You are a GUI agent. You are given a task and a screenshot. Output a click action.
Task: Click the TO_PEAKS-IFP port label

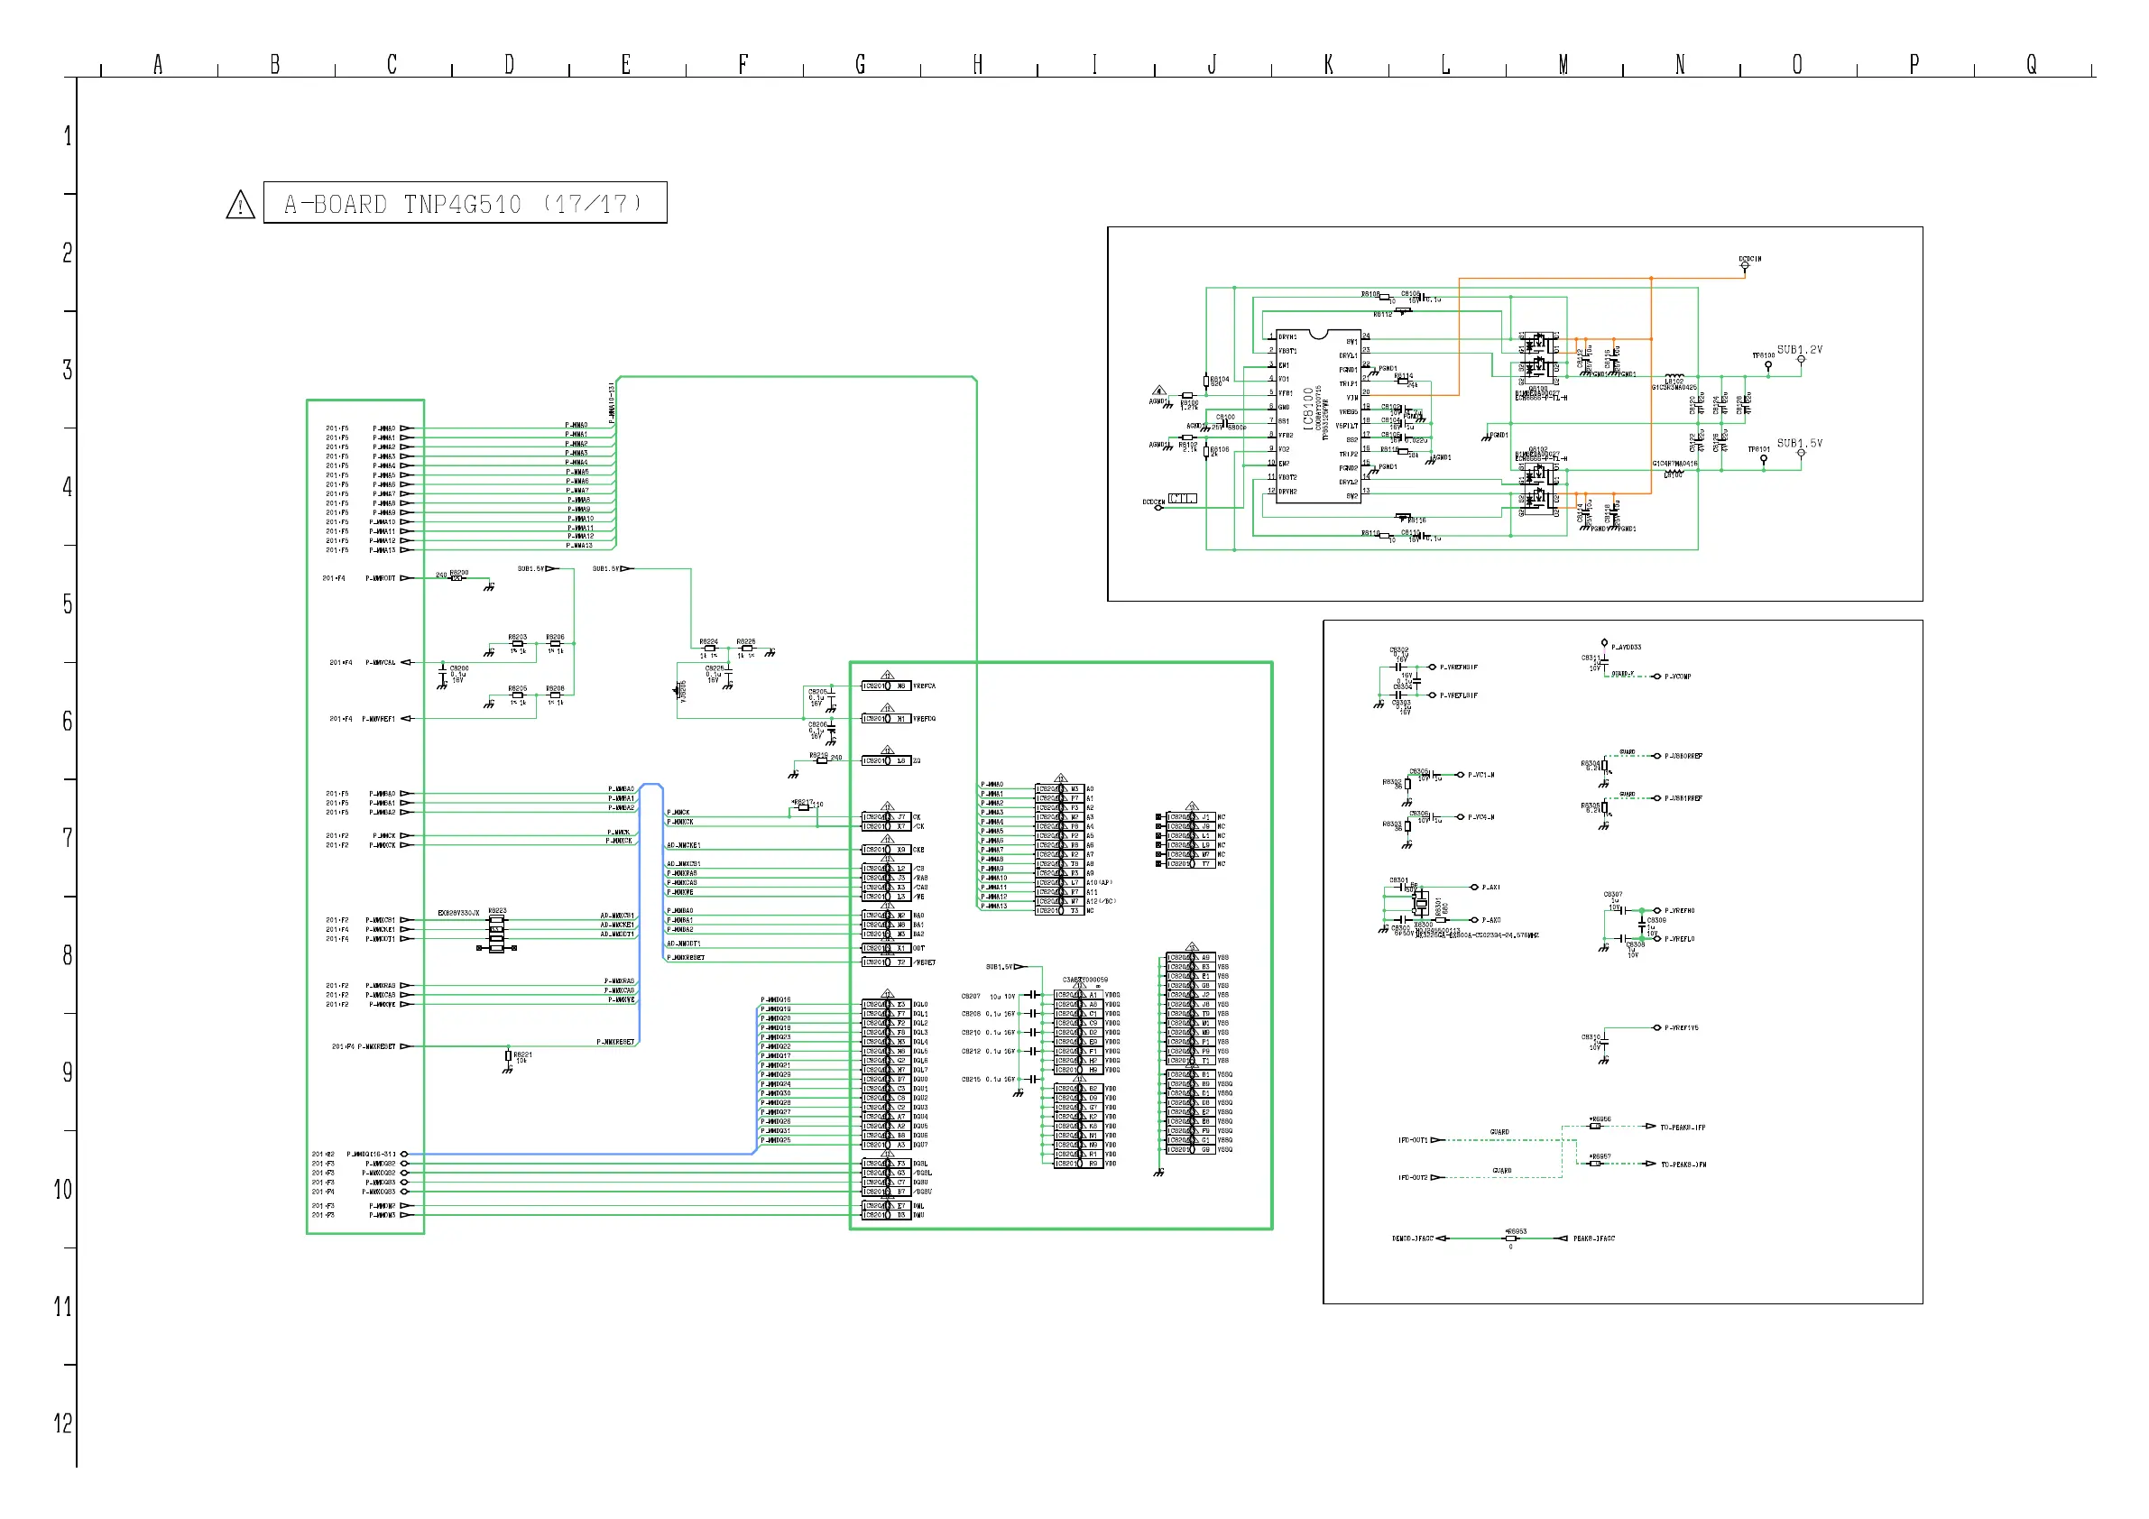(1683, 1128)
